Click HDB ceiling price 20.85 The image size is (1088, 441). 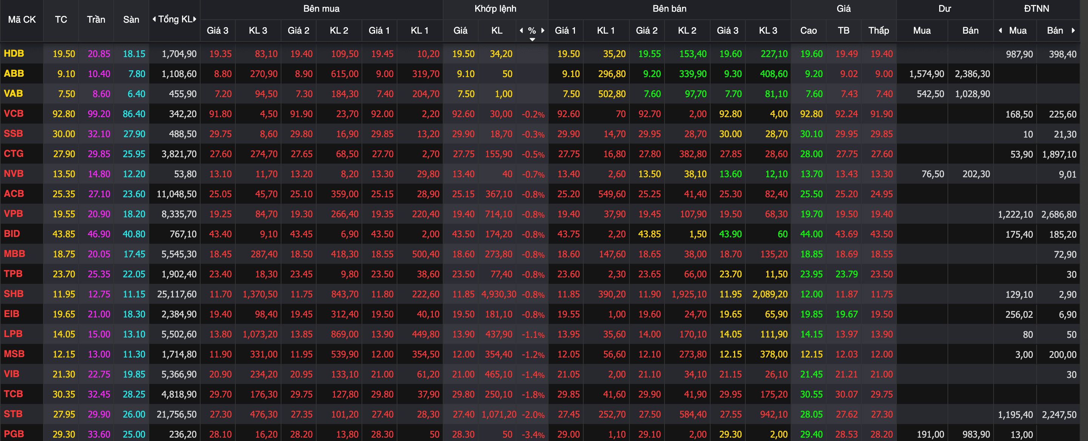click(x=99, y=54)
